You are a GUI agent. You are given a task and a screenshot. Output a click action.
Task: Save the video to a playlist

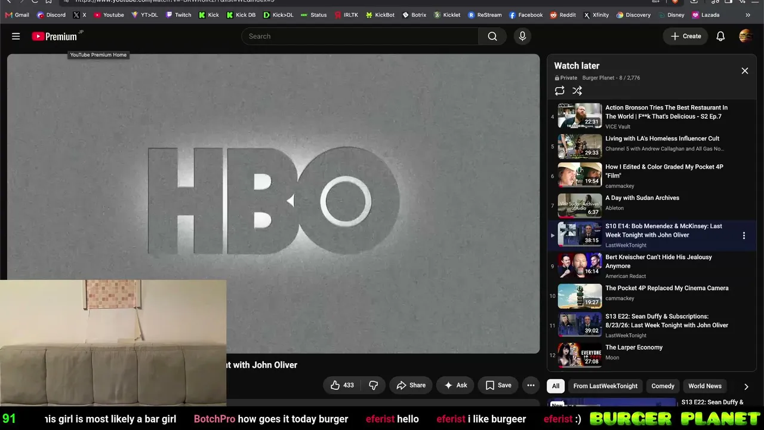(498, 385)
